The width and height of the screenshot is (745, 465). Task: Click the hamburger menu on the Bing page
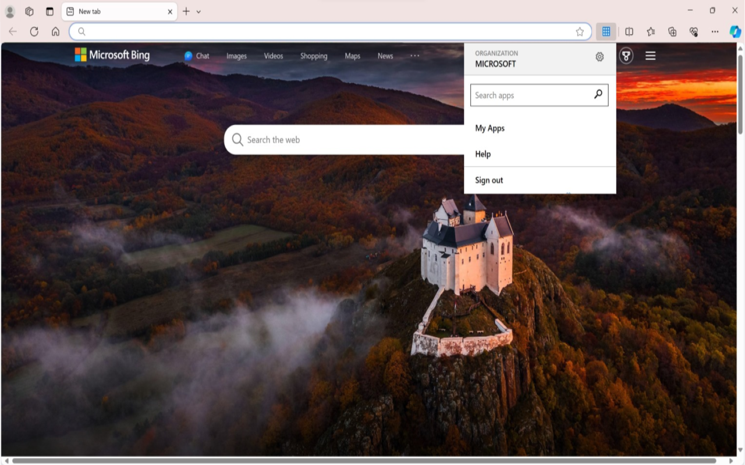650,55
